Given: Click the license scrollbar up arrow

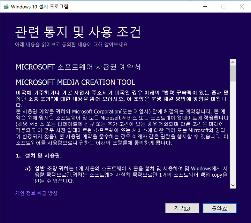Looking at the screenshot, I should [233, 62].
